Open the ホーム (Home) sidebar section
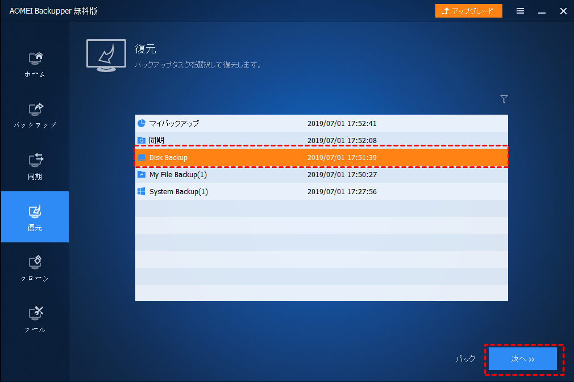The height and width of the screenshot is (382, 574). [35, 64]
